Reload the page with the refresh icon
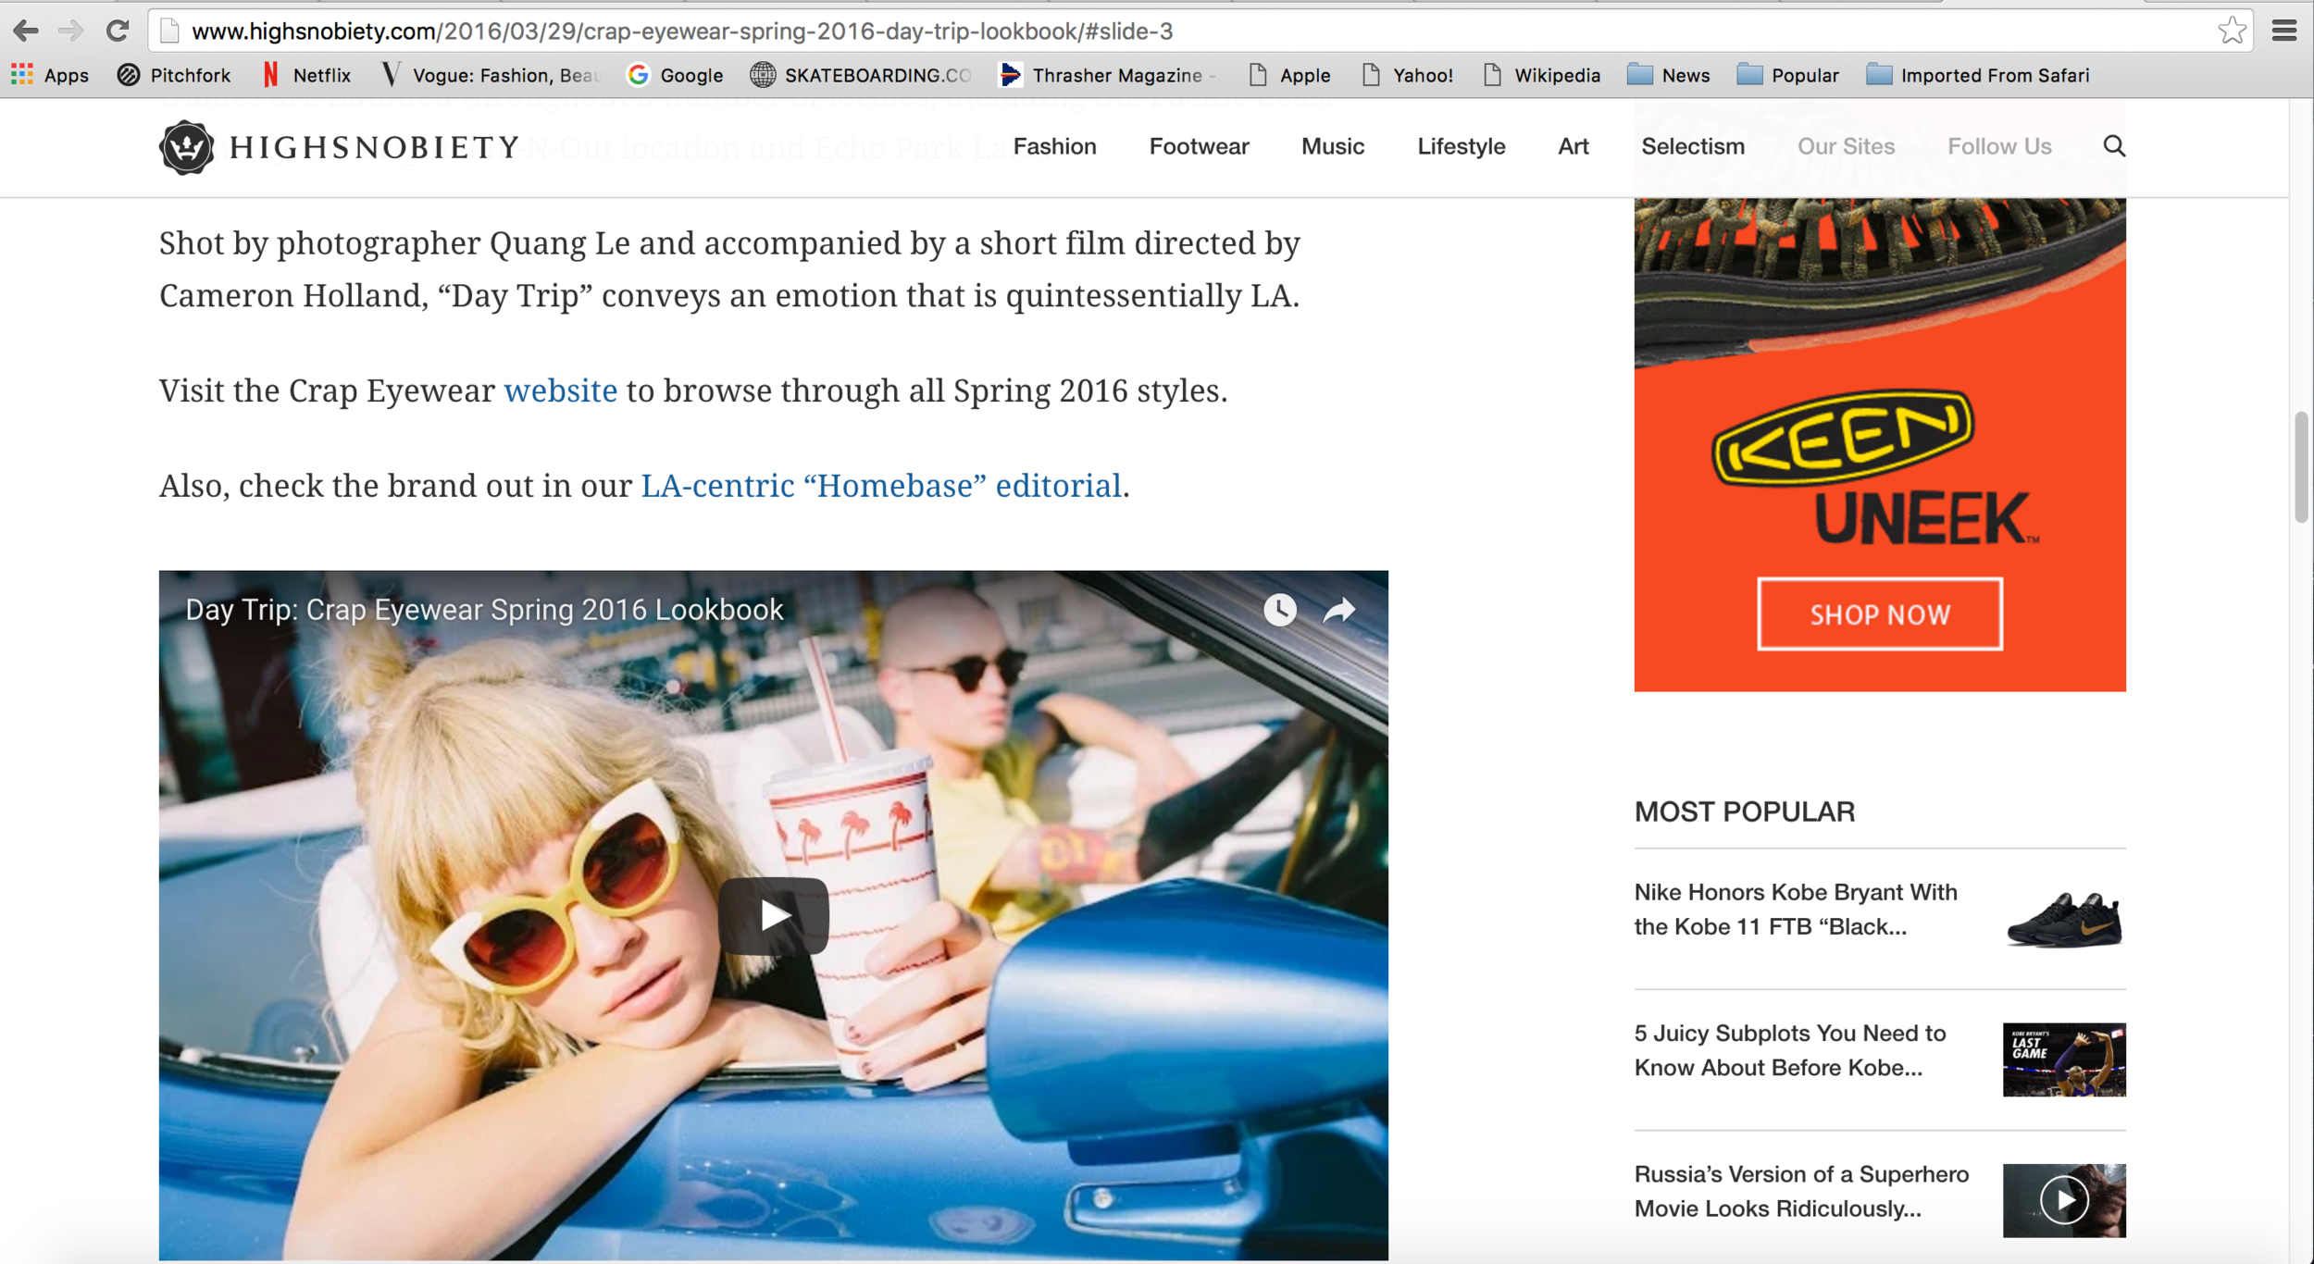Viewport: 2314px width, 1264px height. coord(118,31)
